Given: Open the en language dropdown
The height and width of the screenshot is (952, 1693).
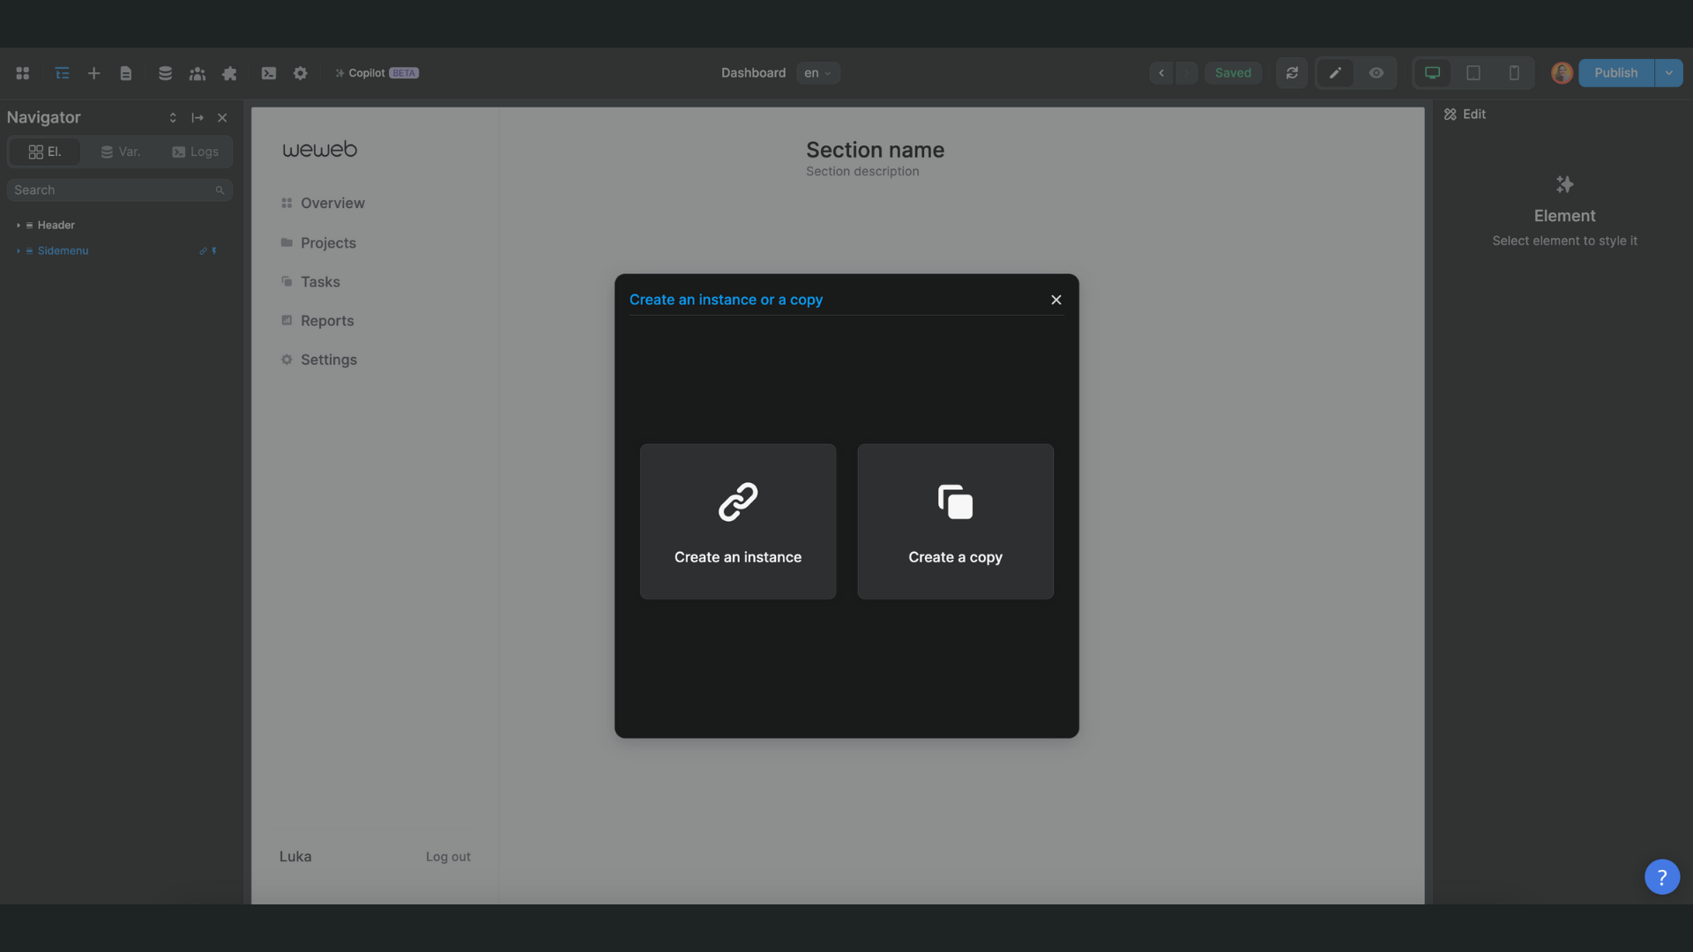Looking at the screenshot, I should pyautogui.click(x=817, y=73).
